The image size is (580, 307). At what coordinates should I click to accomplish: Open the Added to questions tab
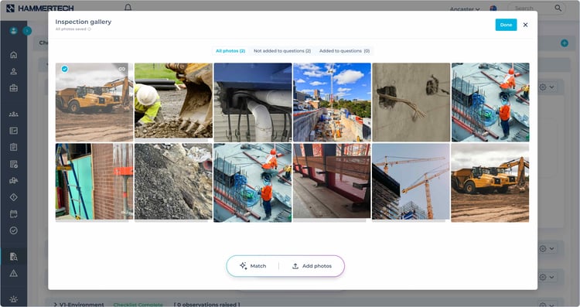pyautogui.click(x=344, y=51)
